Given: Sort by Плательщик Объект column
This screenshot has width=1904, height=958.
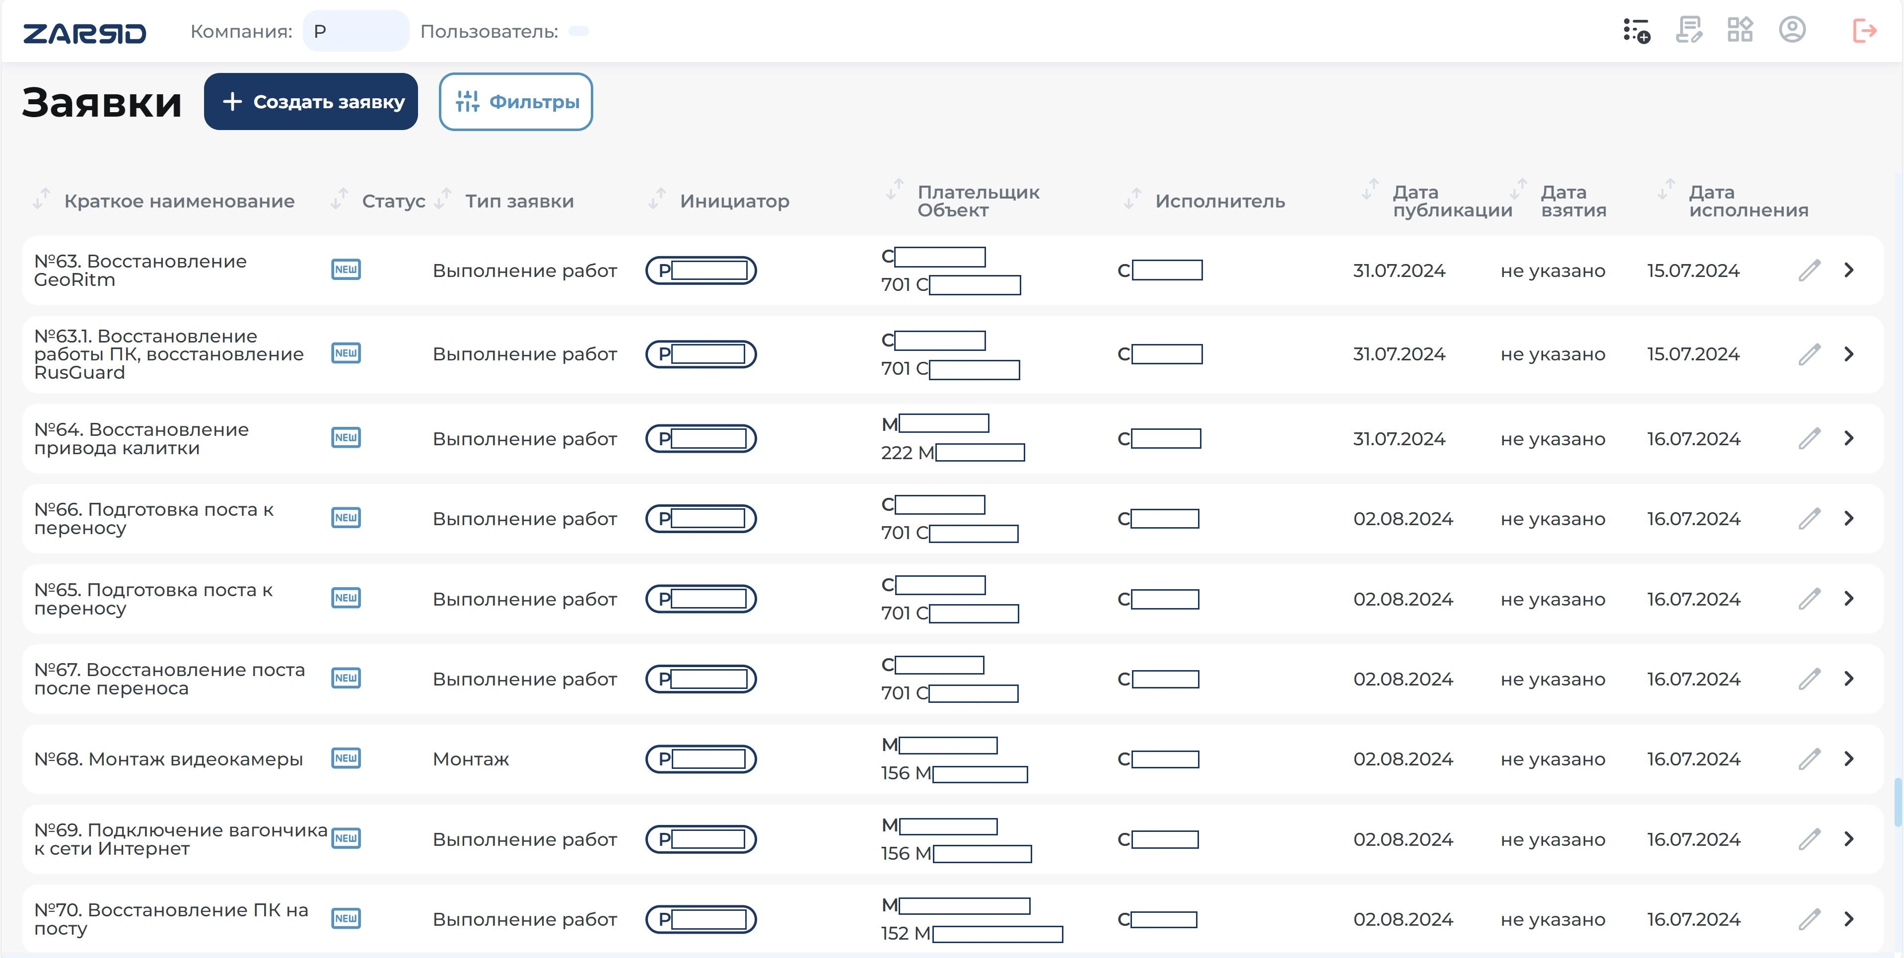Looking at the screenshot, I should point(894,190).
